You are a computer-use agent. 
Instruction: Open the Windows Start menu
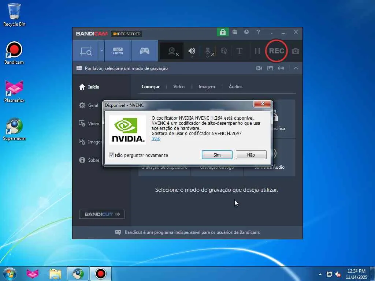click(10, 274)
